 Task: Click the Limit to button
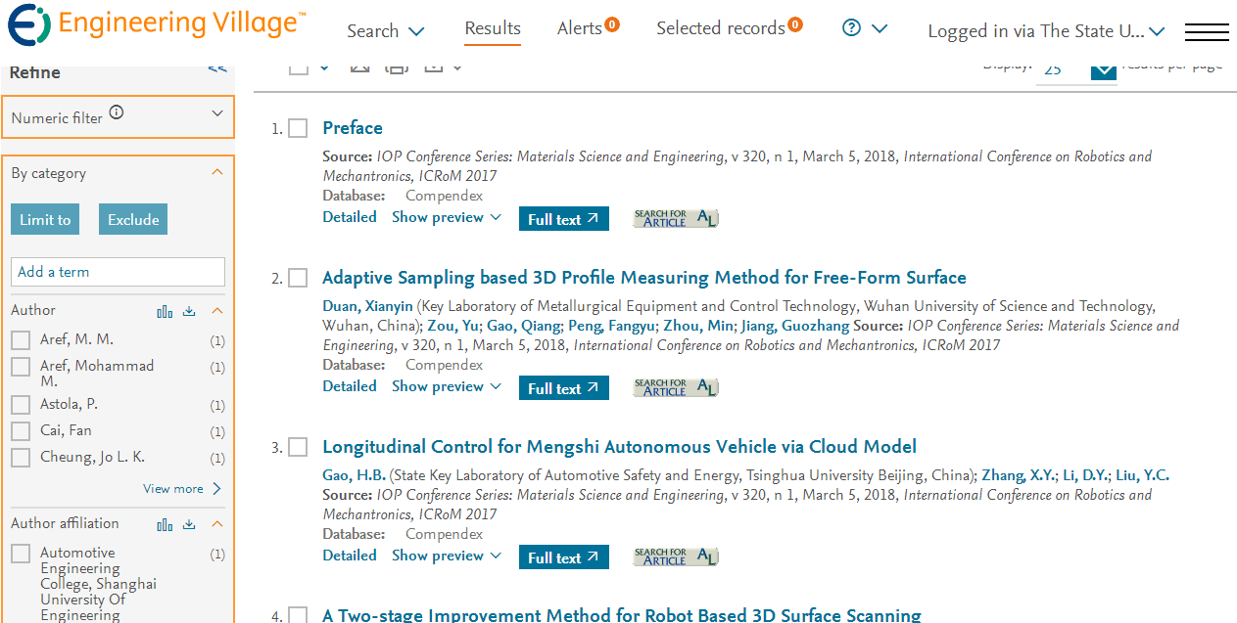coord(45,219)
